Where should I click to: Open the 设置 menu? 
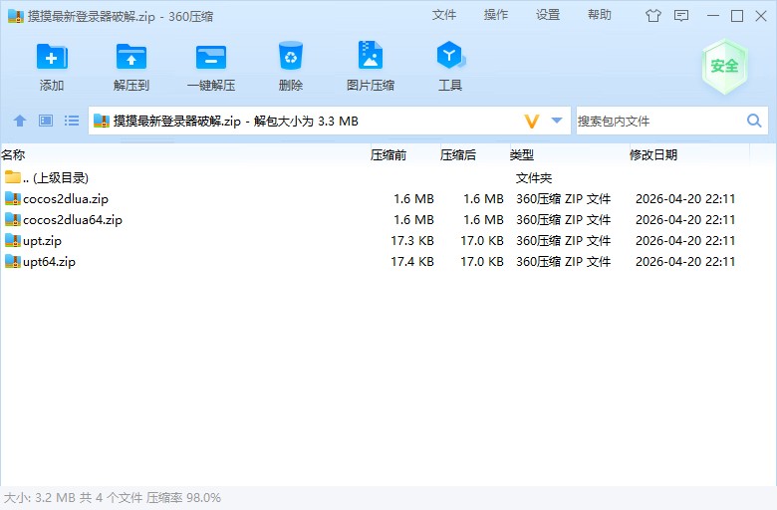(548, 15)
